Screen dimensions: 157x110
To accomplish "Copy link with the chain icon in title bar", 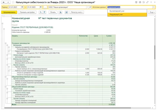I will (147, 2).
